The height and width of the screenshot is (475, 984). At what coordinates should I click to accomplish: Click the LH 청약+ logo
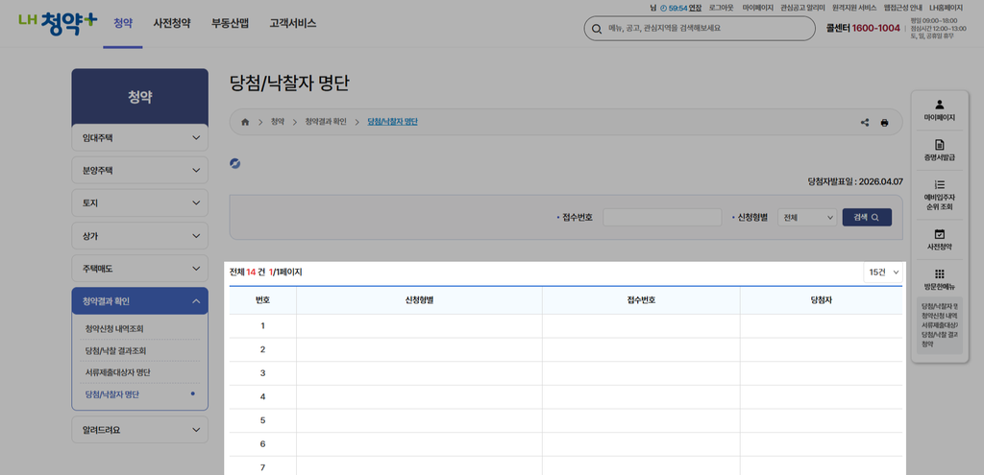point(58,23)
